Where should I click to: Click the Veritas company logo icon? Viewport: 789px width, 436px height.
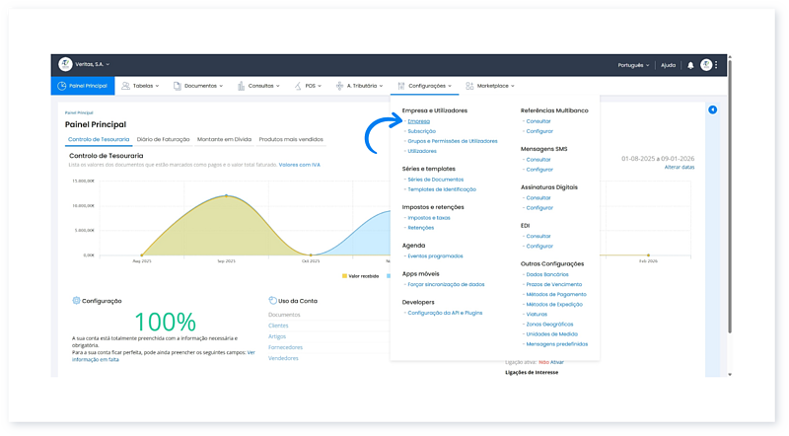coord(65,64)
